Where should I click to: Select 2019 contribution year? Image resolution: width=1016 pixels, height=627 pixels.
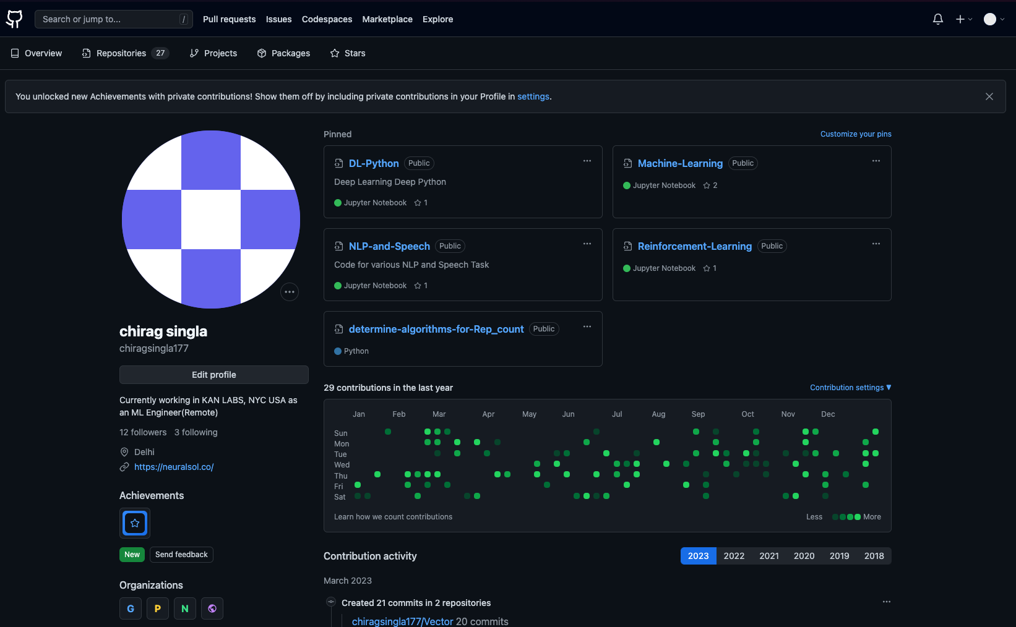pos(839,556)
